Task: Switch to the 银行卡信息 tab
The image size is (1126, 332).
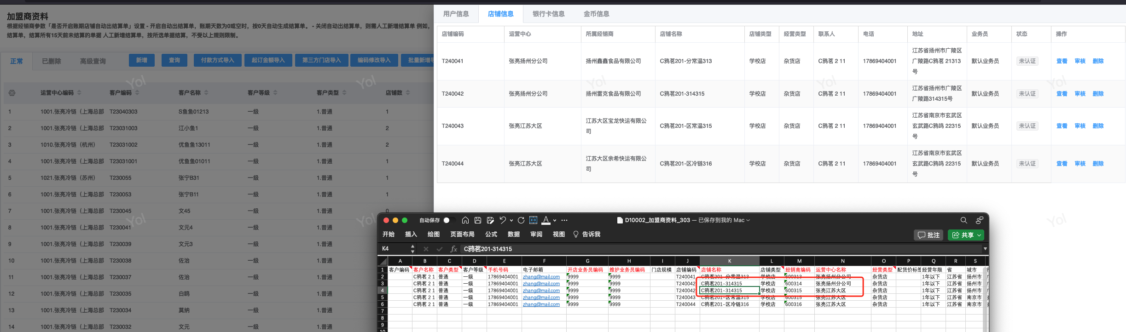Action: pos(548,14)
